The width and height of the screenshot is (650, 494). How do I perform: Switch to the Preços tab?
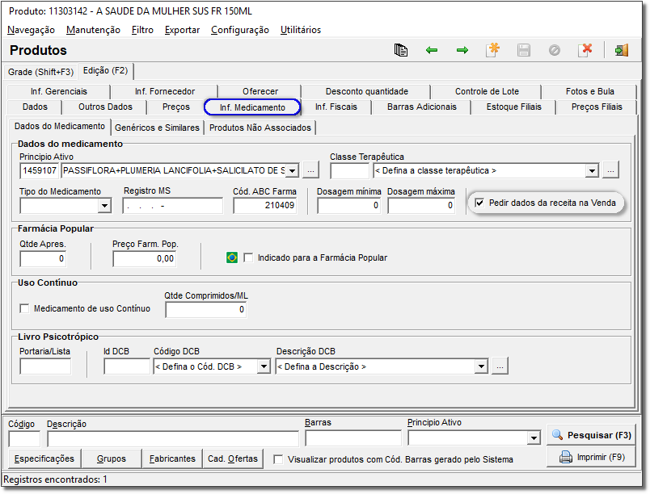176,107
